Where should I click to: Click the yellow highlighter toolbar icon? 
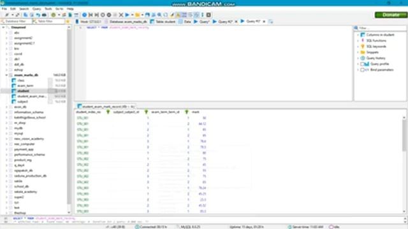click(x=172, y=15)
